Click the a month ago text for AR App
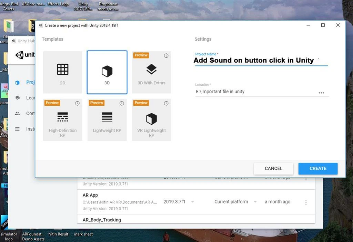The height and width of the screenshot is (242, 353). point(278,202)
